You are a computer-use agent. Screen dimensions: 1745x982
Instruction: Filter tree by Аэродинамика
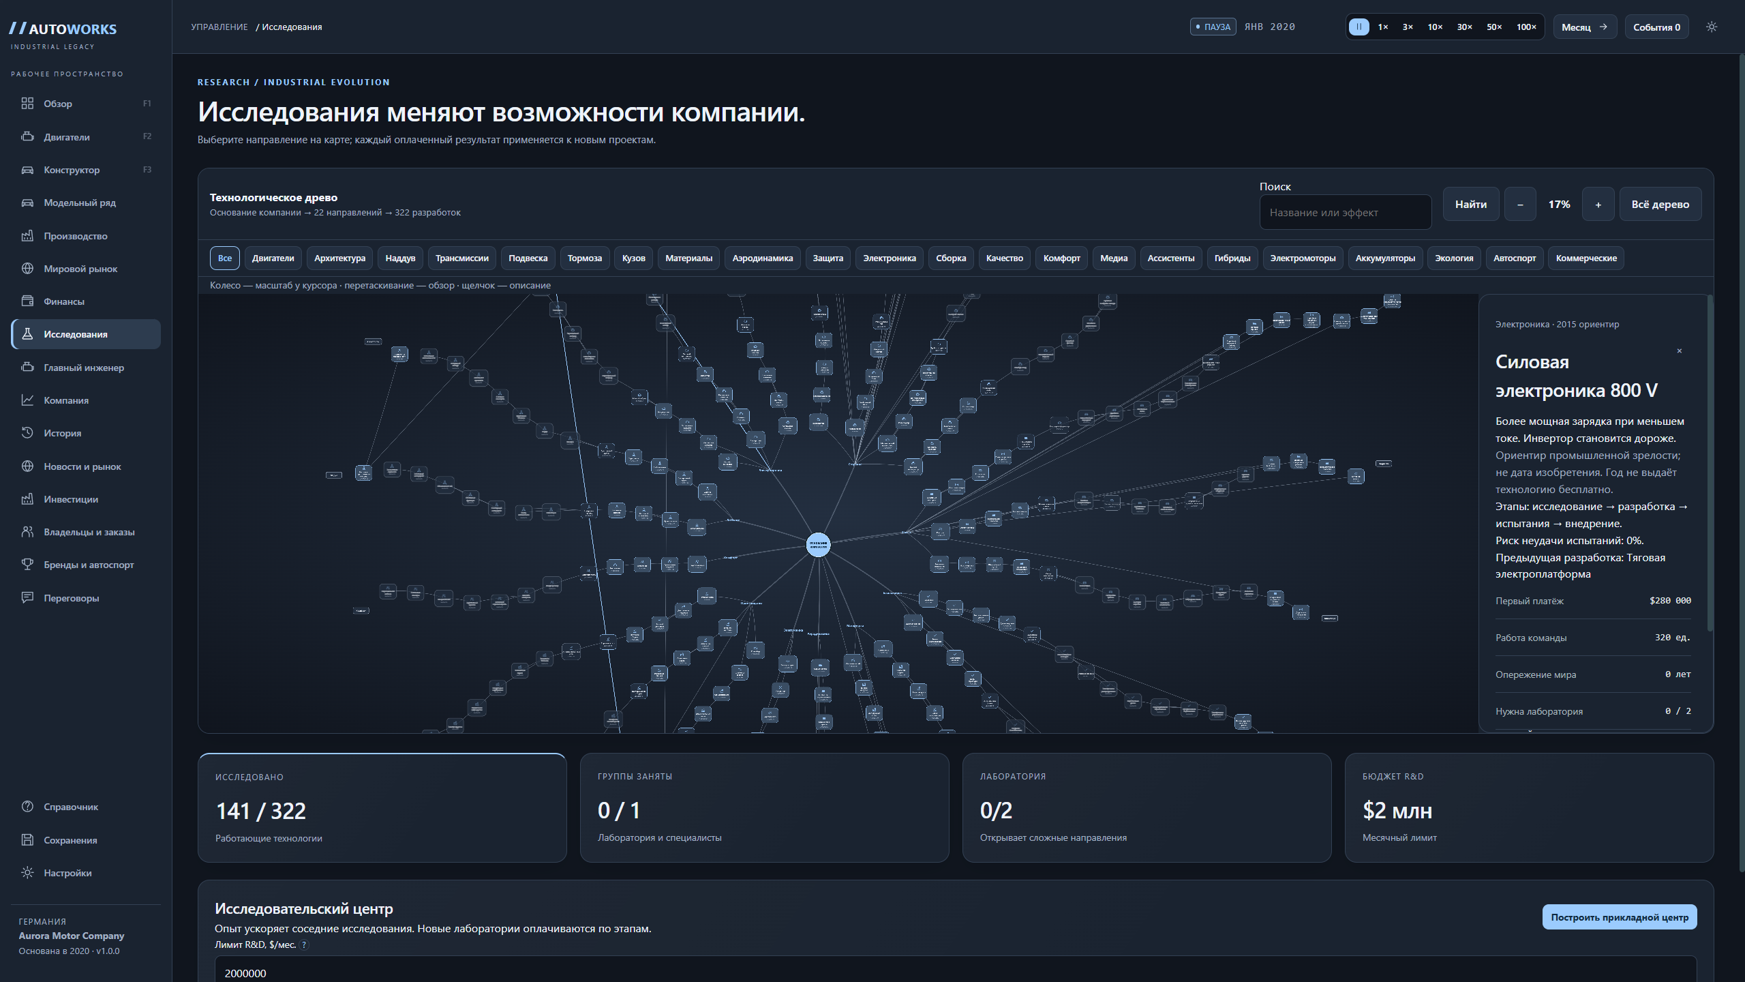coord(762,258)
